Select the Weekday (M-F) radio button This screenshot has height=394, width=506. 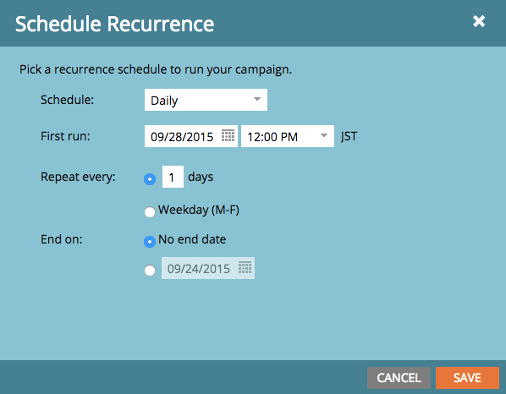point(150,212)
